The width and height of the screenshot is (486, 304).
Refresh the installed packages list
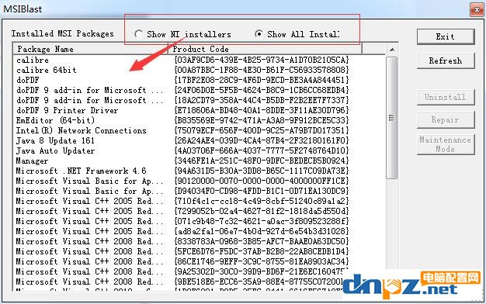446,60
